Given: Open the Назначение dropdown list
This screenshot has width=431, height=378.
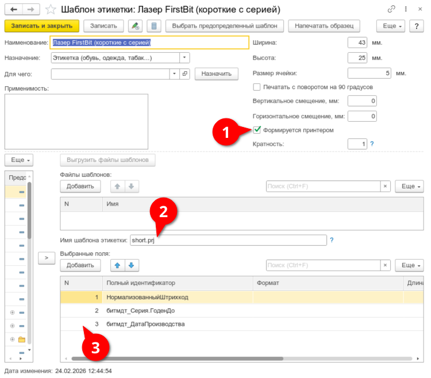Looking at the screenshot, I should pyautogui.click(x=184, y=57).
